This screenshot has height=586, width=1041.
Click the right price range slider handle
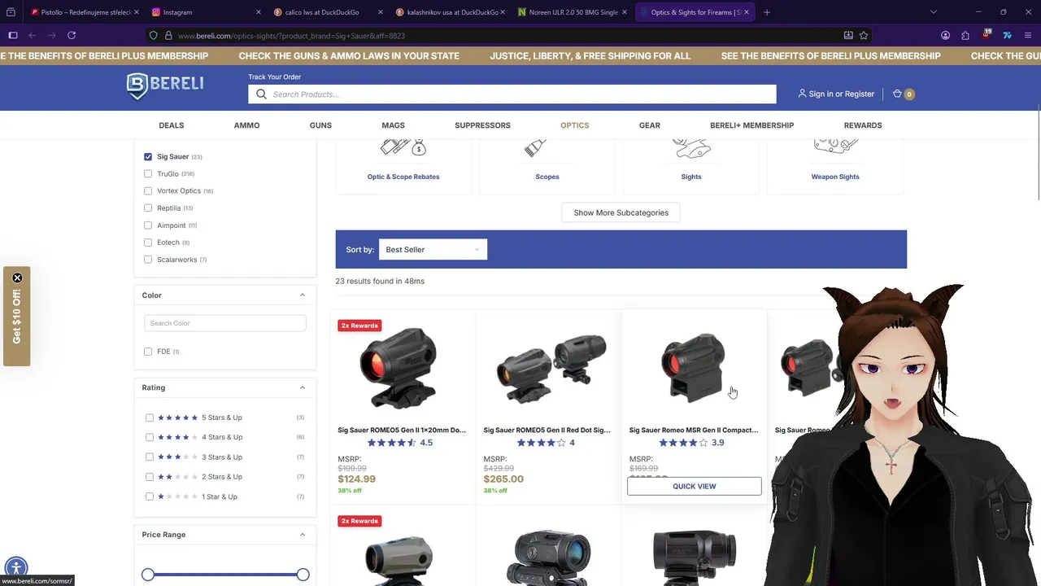pos(303,575)
